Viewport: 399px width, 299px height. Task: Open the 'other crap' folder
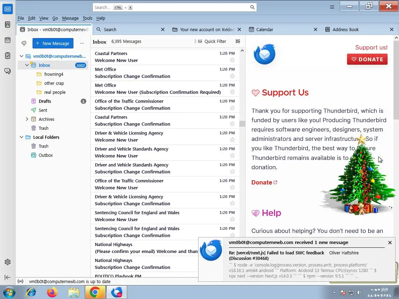[53, 83]
